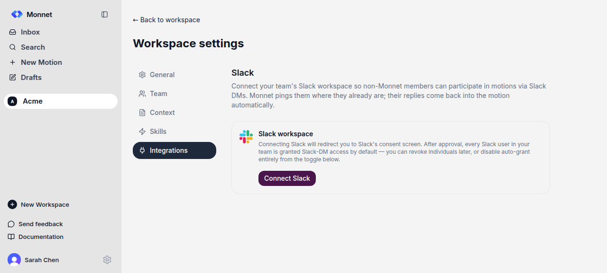Open Search from the sidebar
607x273 pixels.
pyautogui.click(x=61, y=47)
